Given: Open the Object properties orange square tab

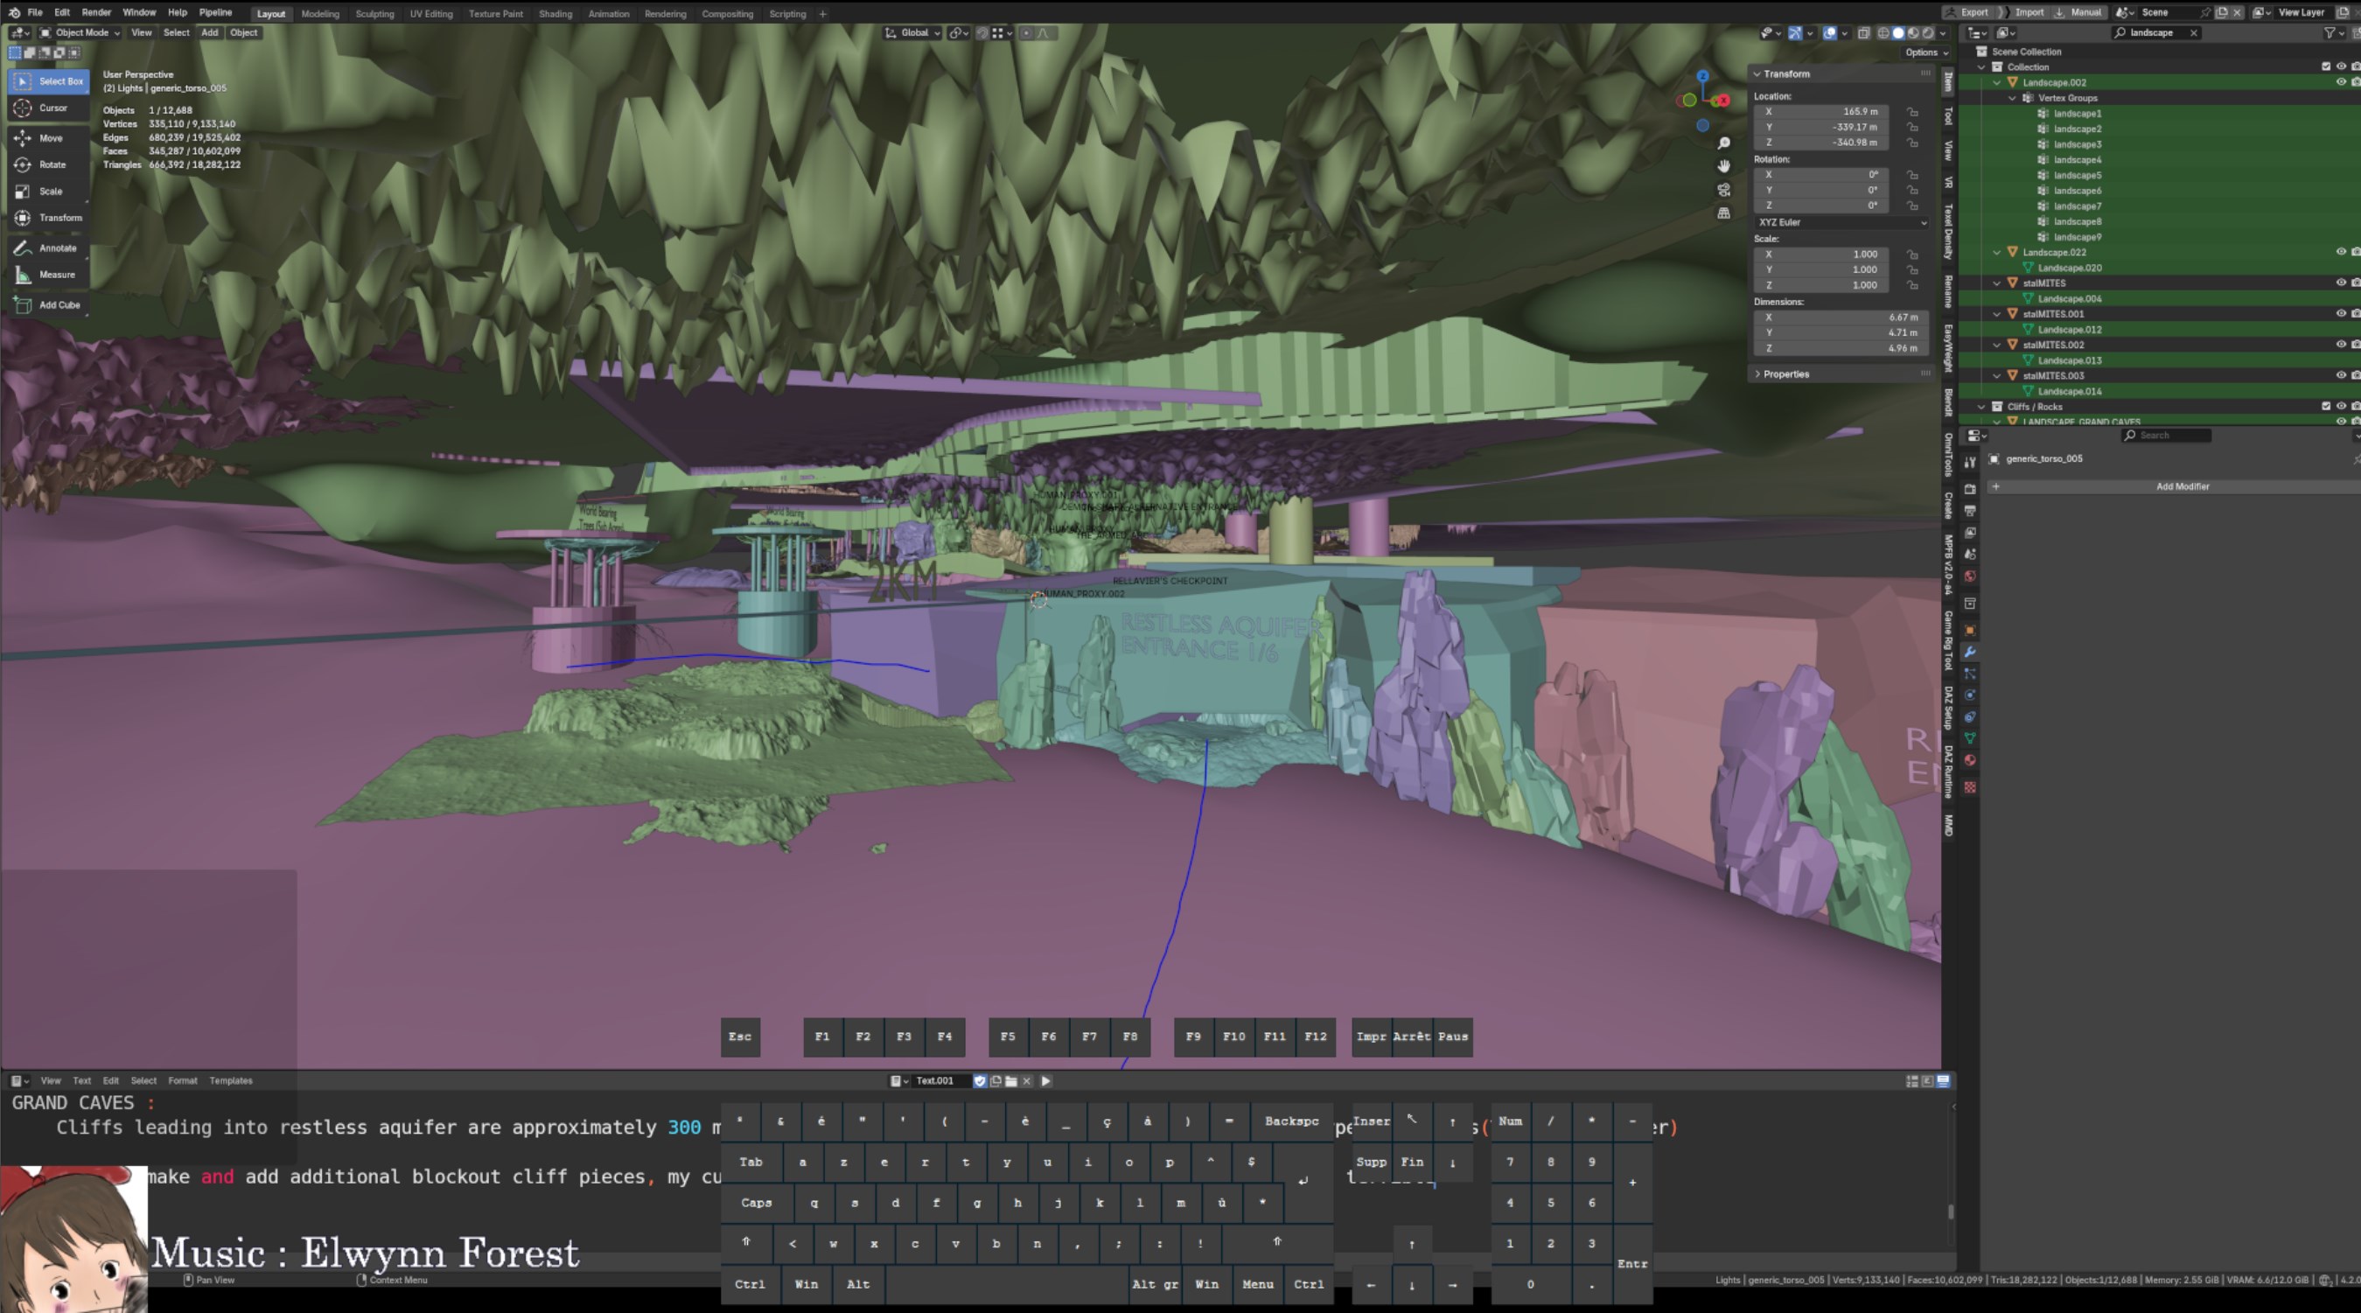Looking at the screenshot, I should [x=1970, y=631].
